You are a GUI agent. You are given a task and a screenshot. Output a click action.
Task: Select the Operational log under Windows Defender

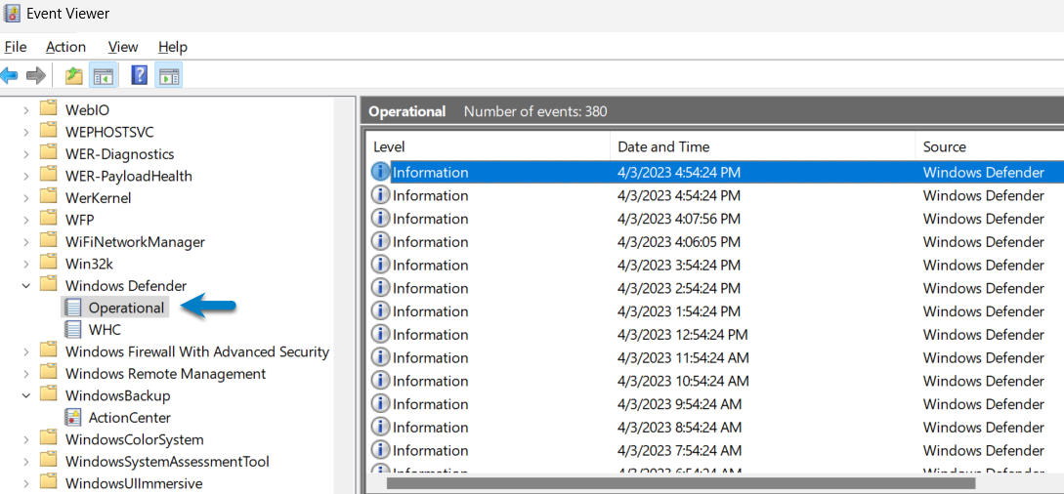coord(126,308)
